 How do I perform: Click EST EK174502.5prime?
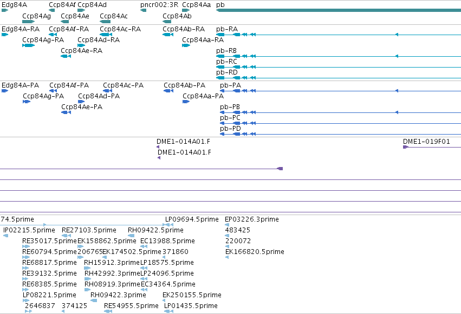132,252
